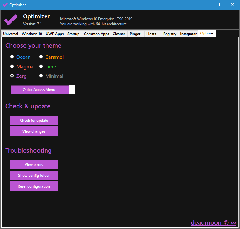The height and width of the screenshot is (229, 240).
Task: Open View changes
Action: (x=34, y=131)
